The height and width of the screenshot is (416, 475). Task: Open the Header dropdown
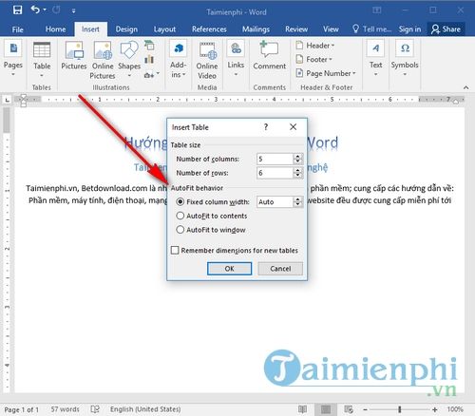pos(315,46)
